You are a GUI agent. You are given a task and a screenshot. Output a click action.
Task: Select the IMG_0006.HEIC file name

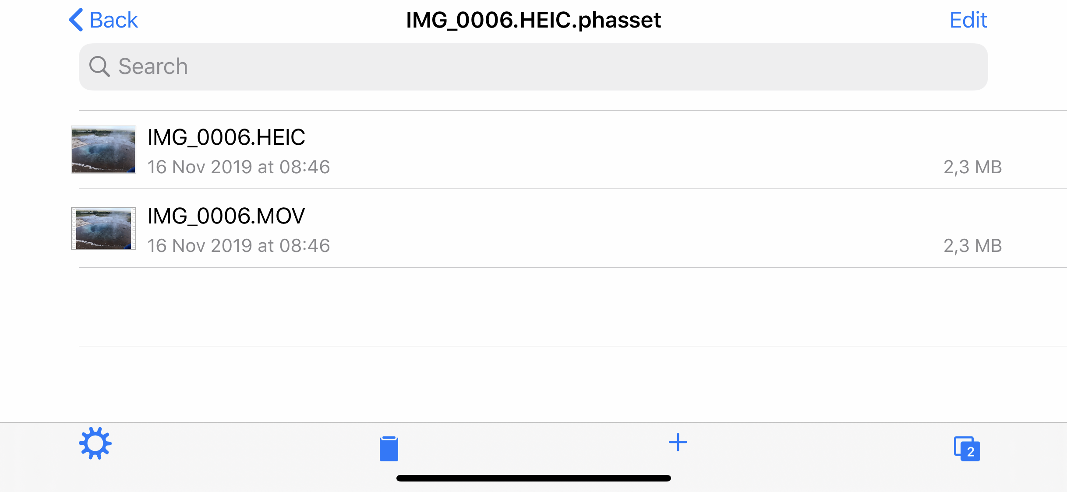(x=226, y=137)
